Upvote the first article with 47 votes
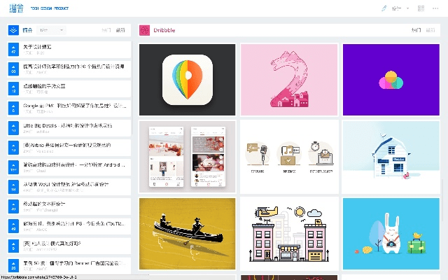This screenshot has height=280, width=448. pos(13,50)
